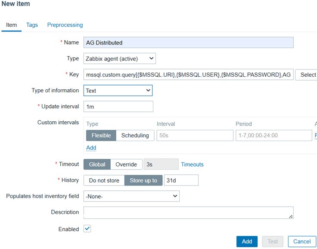Open Type of information dropdown
The width and height of the screenshot is (317, 249).
[118, 91]
